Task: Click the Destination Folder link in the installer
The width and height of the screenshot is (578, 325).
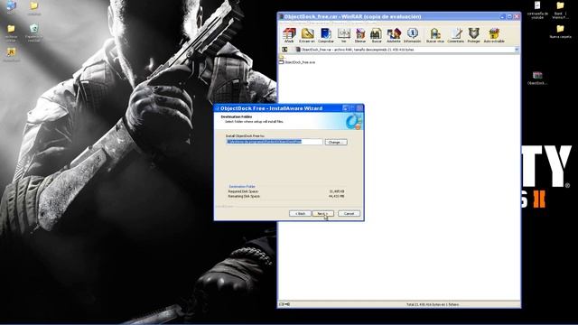Action: click(x=242, y=187)
